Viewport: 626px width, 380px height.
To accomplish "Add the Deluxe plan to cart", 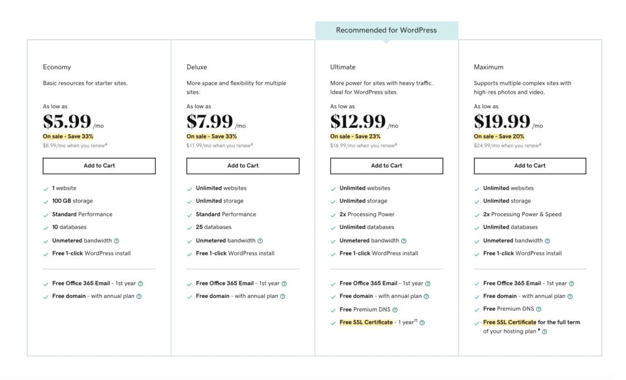I will (243, 166).
